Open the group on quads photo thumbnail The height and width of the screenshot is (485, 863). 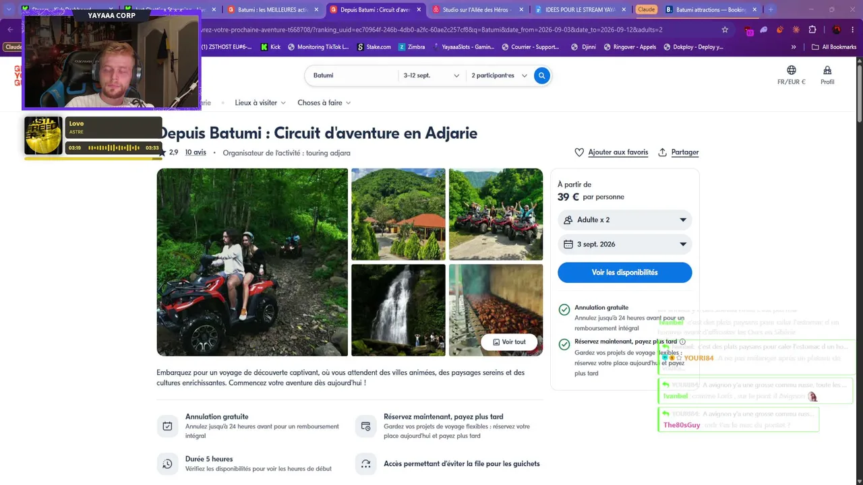click(496, 214)
